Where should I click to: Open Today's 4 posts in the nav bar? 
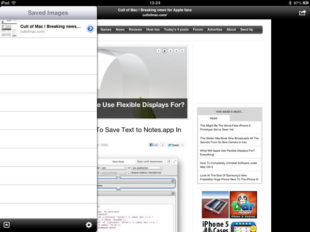click(176, 29)
